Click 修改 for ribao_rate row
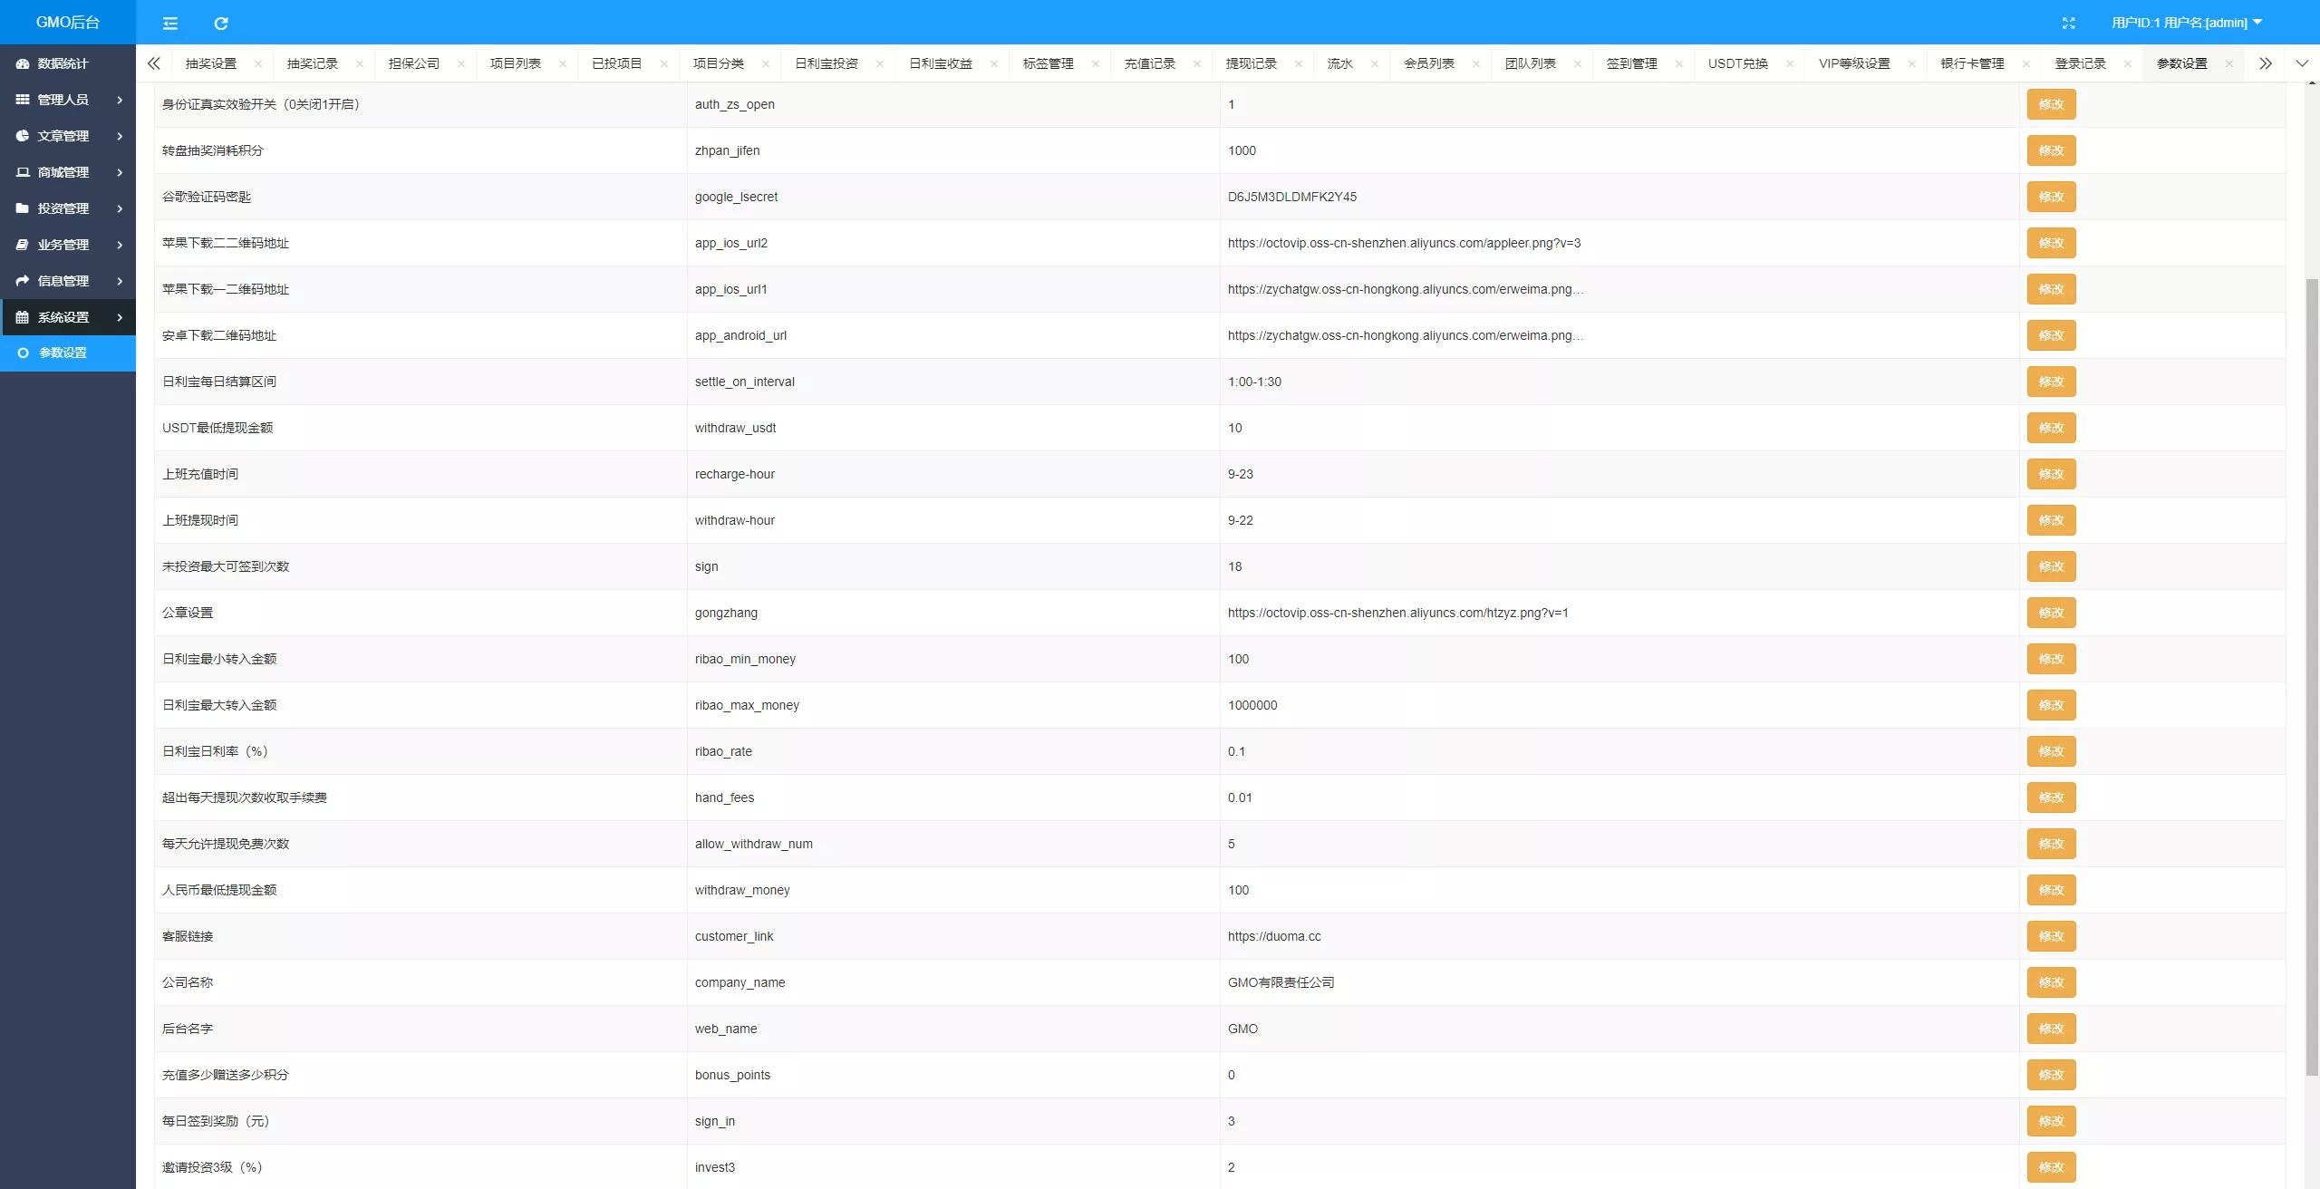Image resolution: width=2320 pixels, height=1189 pixels. pyautogui.click(x=2051, y=751)
